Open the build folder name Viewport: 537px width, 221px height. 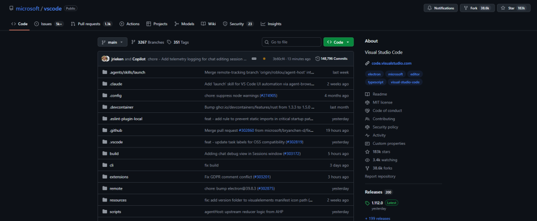pyautogui.click(x=114, y=154)
